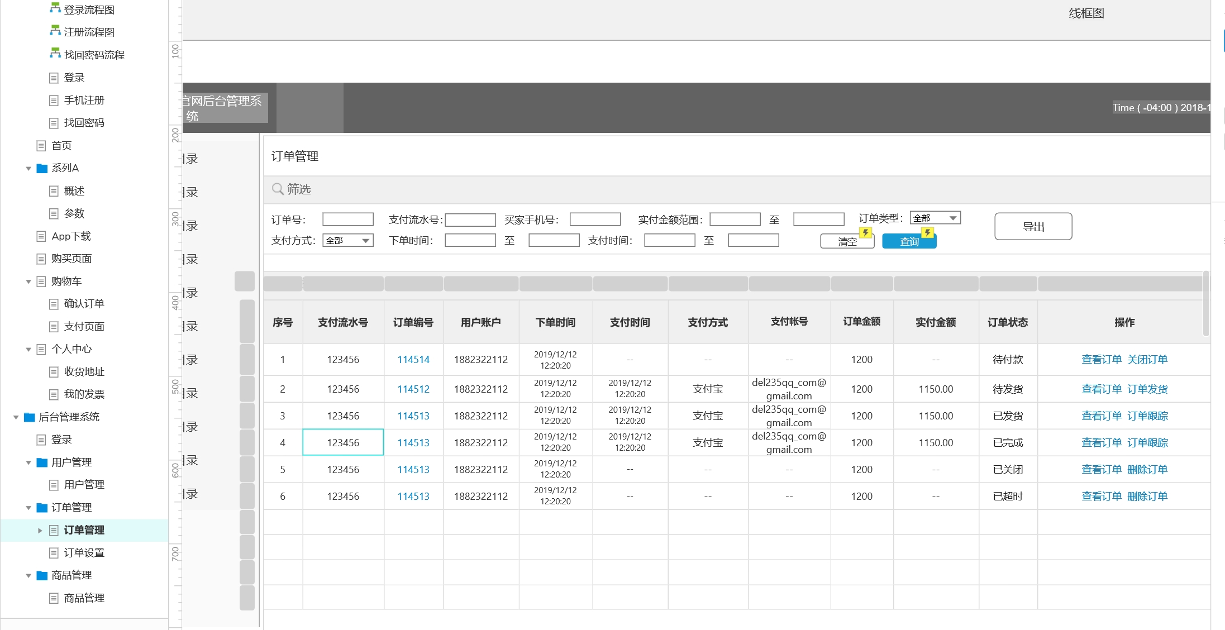
Task: Collapse the 订单管理 folder
Action: (28, 508)
